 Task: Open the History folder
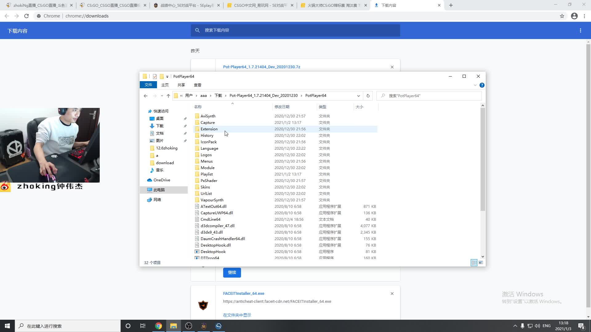coord(207,135)
